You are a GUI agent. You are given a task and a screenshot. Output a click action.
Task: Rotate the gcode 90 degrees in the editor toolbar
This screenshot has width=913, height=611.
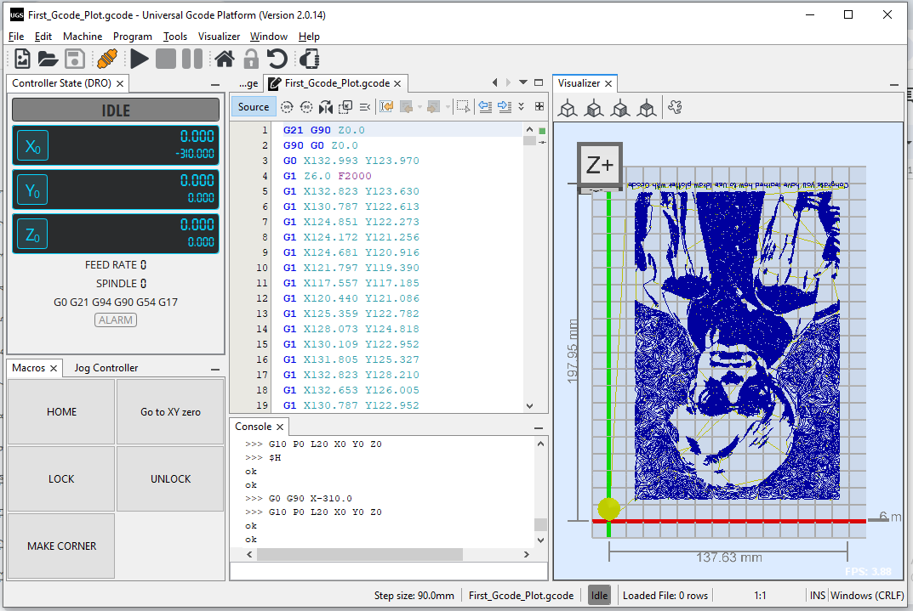[x=288, y=107]
